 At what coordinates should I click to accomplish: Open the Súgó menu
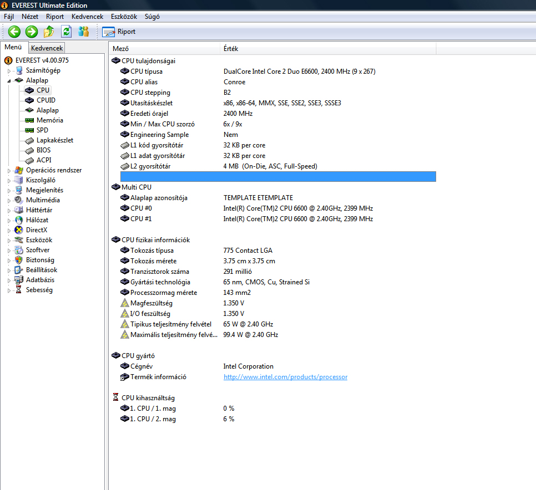click(x=152, y=17)
